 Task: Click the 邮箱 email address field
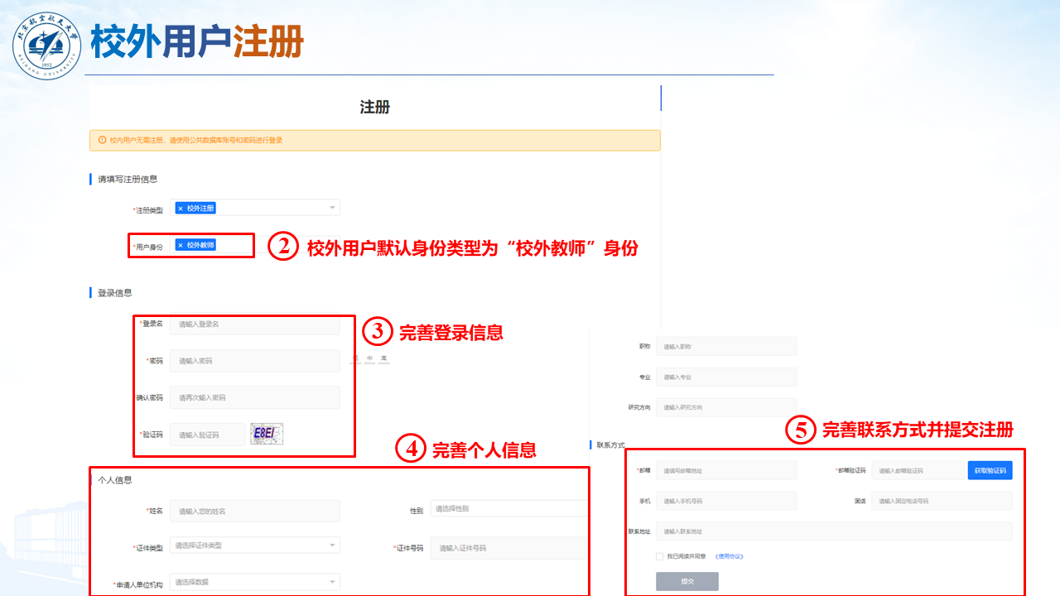(x=725, y=470)
